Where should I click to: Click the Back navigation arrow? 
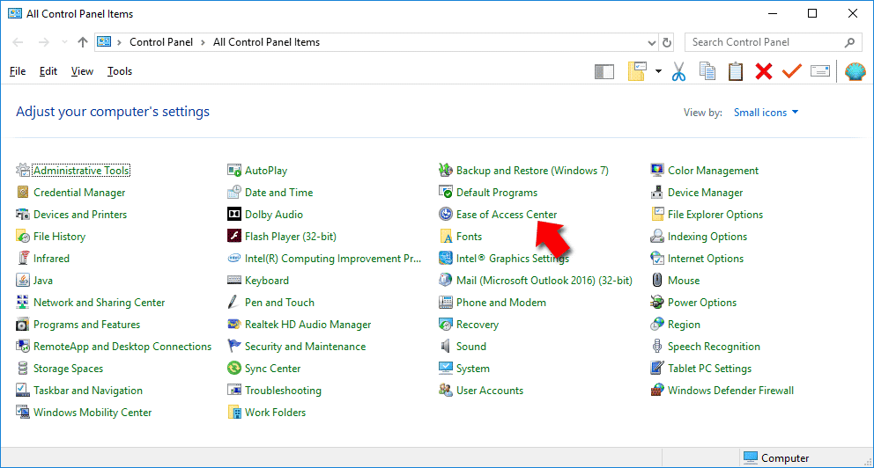18,42
